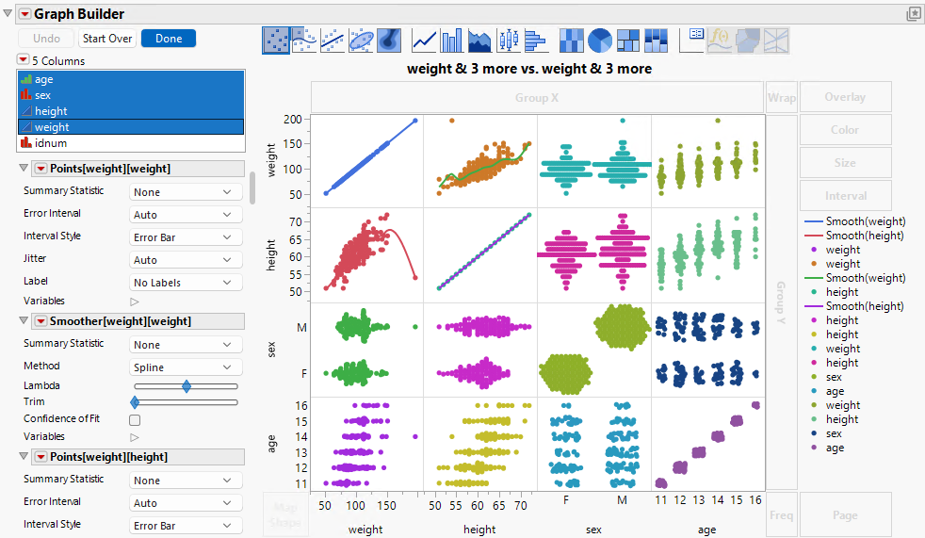Open the Label dropdown showing No Labels
This screenshot has width=925, height=538.
point(184,283)
